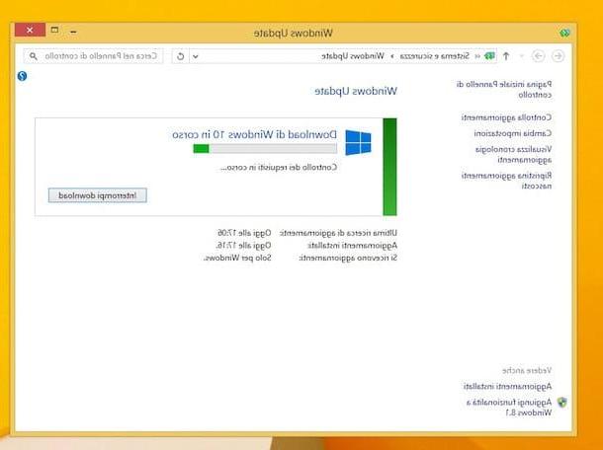
Task: Click the refresh icon in address bar
Action: pyautogui.click(x=180, y=56)
